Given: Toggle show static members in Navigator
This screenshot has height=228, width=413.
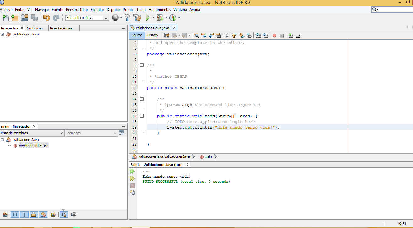Looking at the screenshot, I should coord(24,215).
